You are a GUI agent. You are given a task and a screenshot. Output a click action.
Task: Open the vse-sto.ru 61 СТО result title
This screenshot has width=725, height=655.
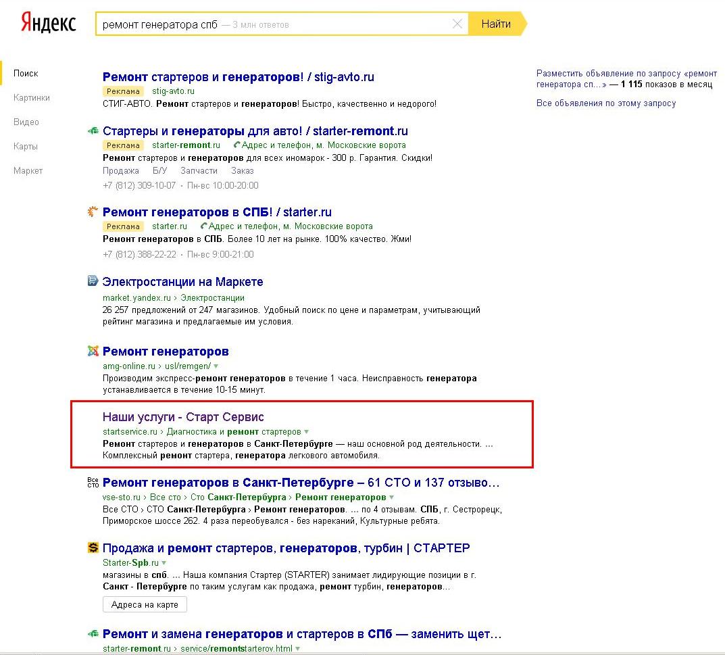click(x=301, y=483)
